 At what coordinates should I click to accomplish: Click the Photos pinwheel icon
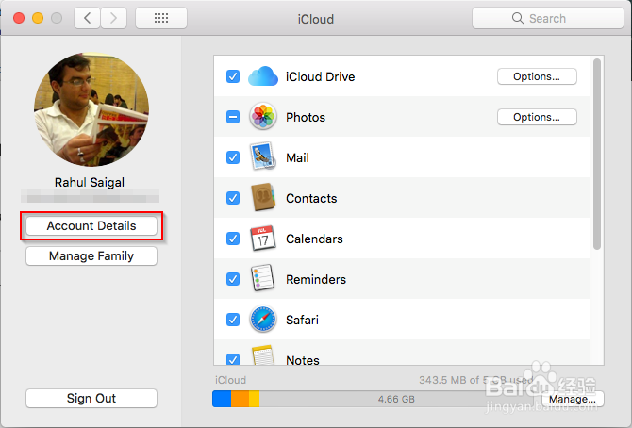[x=263, y=117]
